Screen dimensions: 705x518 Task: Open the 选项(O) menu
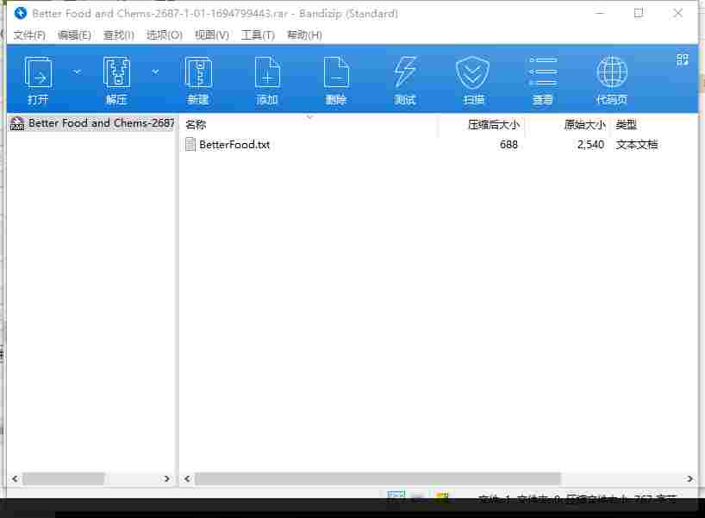[164, 35]
